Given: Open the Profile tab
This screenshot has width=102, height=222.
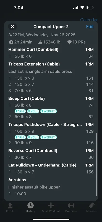Looking at the screenshot, I should click(x=10, y=207).
